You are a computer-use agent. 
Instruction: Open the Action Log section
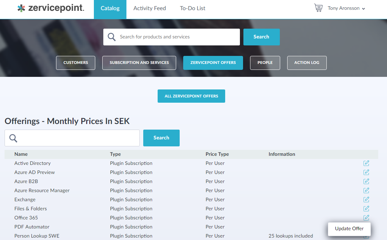(306, 63)
